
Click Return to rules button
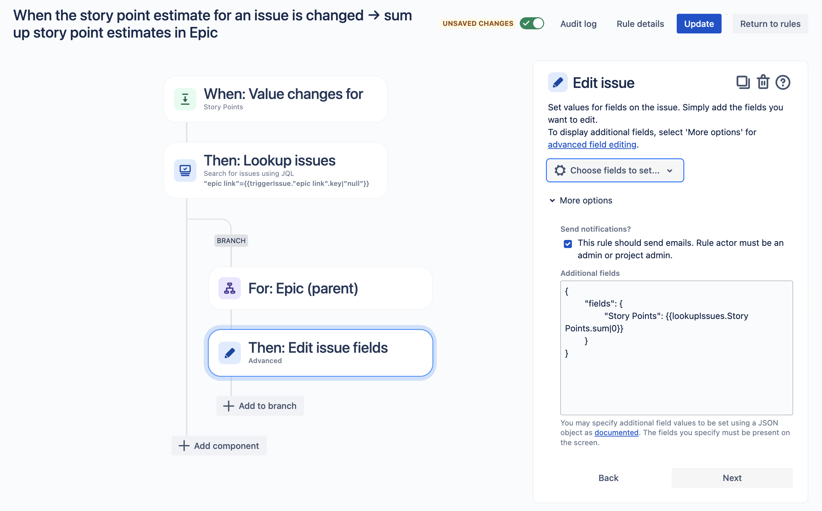(770, 24)
